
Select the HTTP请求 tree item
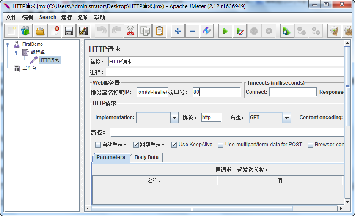(x=50, y=60)
